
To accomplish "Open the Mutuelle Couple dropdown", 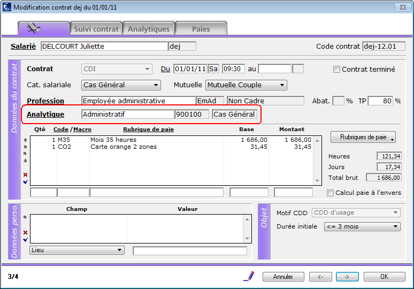I will point(246,85).
